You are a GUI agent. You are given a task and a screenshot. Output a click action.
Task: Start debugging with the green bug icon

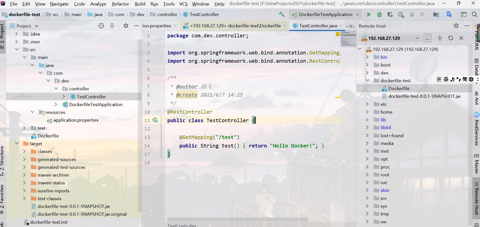[379, 15]
